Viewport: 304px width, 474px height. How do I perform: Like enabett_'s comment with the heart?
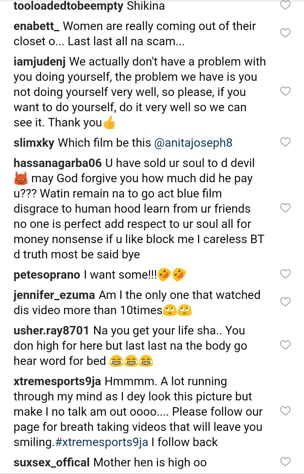(286, 33)
